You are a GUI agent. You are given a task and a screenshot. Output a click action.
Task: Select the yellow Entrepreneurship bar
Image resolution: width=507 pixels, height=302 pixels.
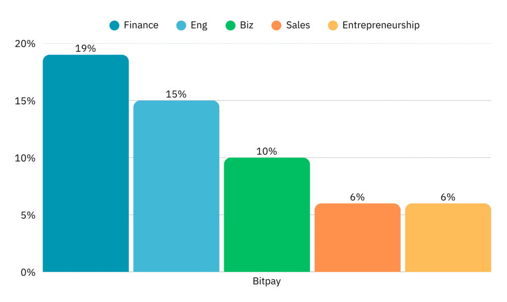(448, 238)
